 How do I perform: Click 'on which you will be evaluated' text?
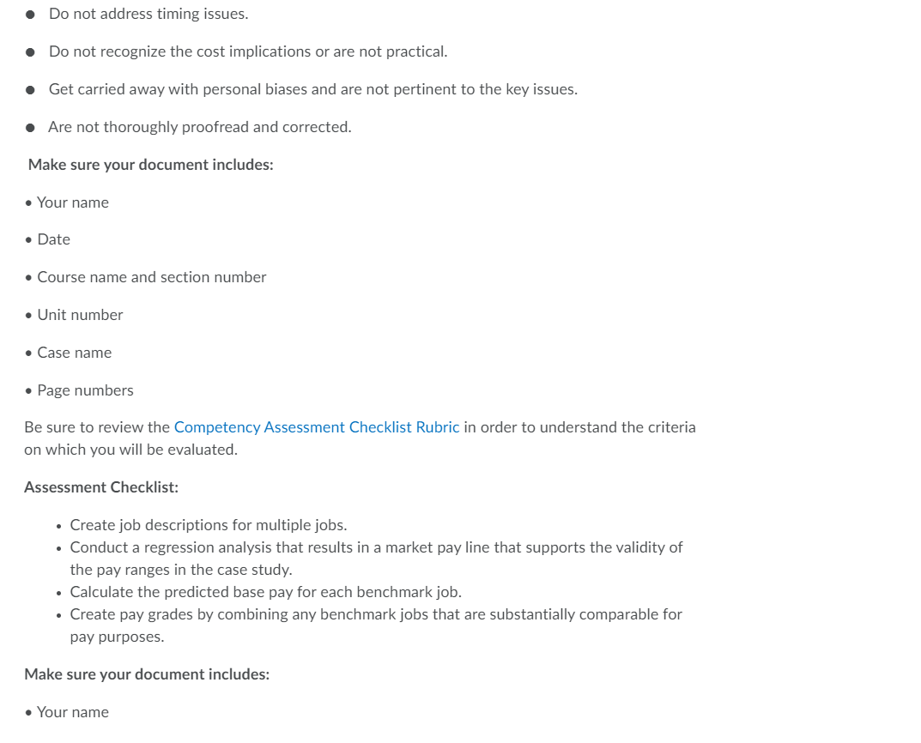(130, 450)
